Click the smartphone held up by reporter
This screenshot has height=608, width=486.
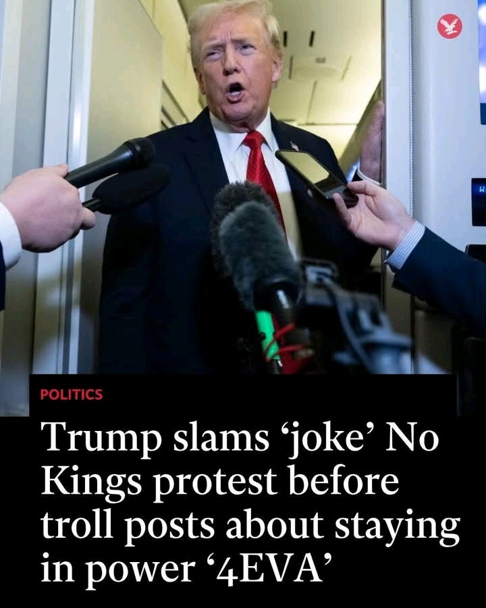[317, 177]
